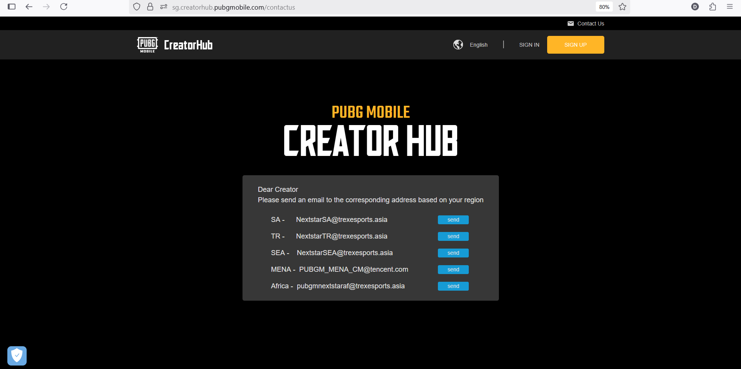Click the CREATOR HUB heading
The width and height of the screenshot is (741, 369).
point(371,140)
